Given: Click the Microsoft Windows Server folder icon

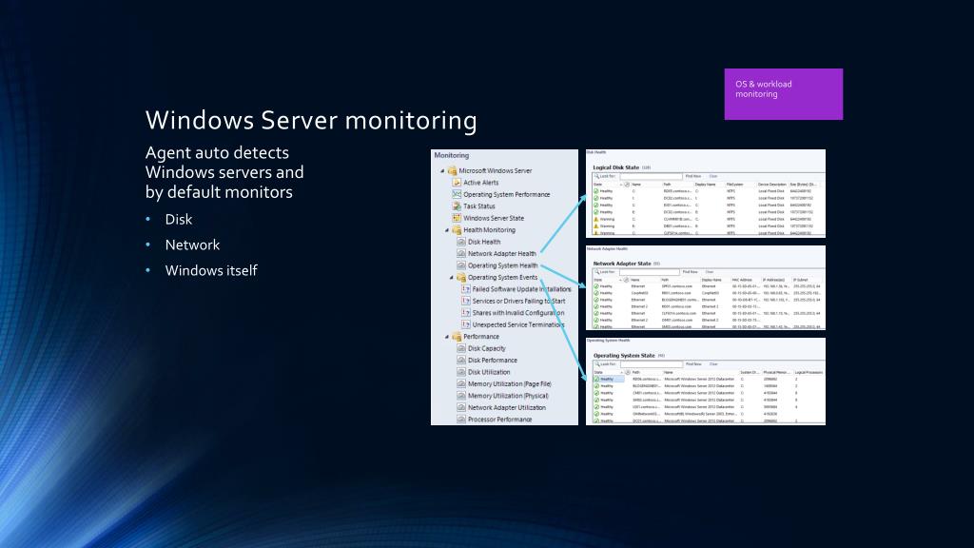Looking at the screenshot, I should click(x=452, y=171).
